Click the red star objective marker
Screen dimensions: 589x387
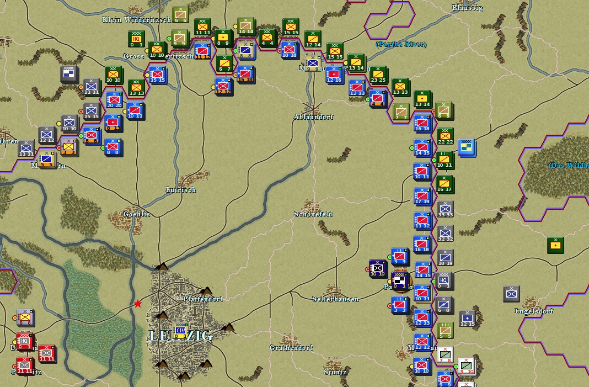(138, 304)
